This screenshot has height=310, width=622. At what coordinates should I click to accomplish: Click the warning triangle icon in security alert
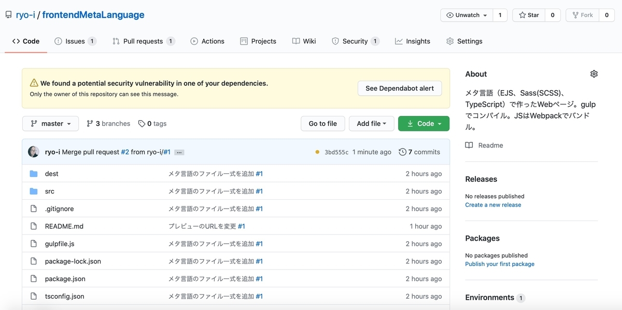[x=34, y=83]
